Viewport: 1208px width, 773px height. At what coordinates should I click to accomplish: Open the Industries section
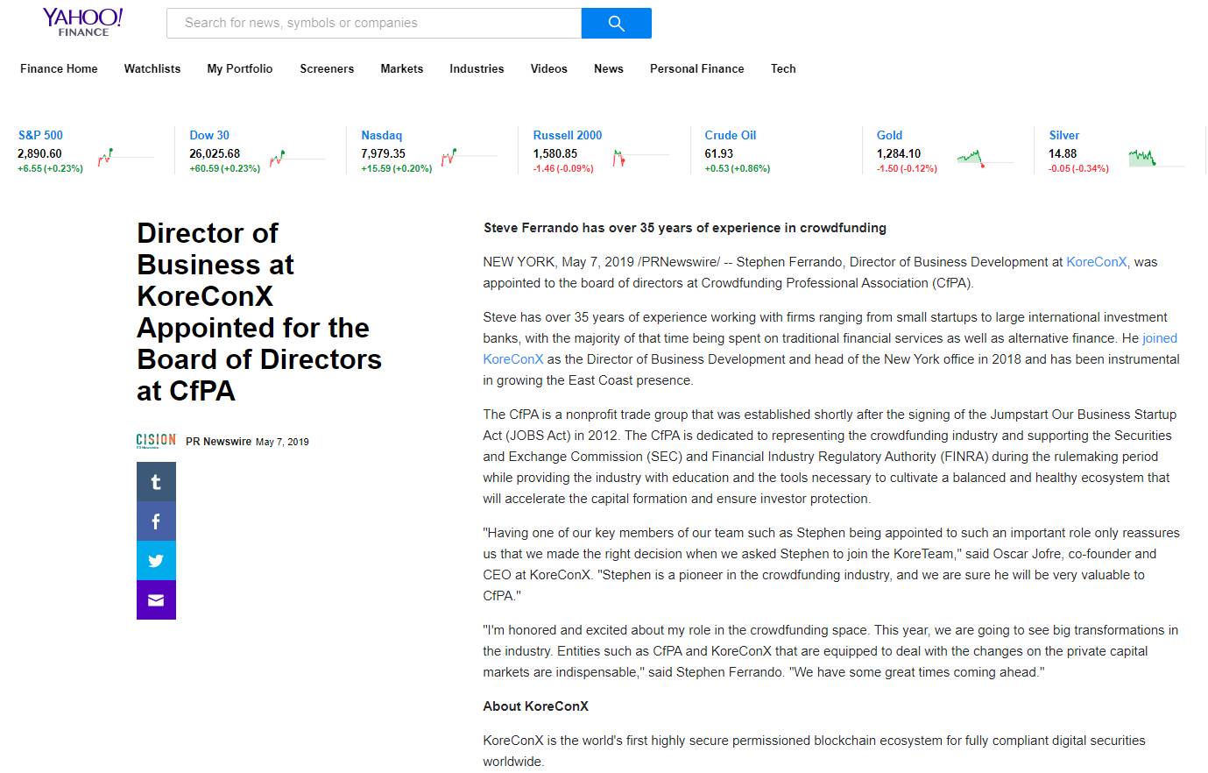pyautogui.click(x=477, y=68)
